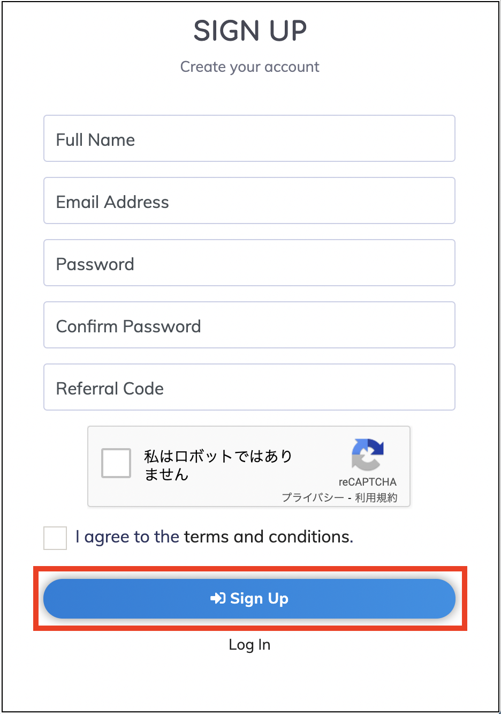Select the Email Address input field
This screenshot has height=714, width=501.
point(249,200)
